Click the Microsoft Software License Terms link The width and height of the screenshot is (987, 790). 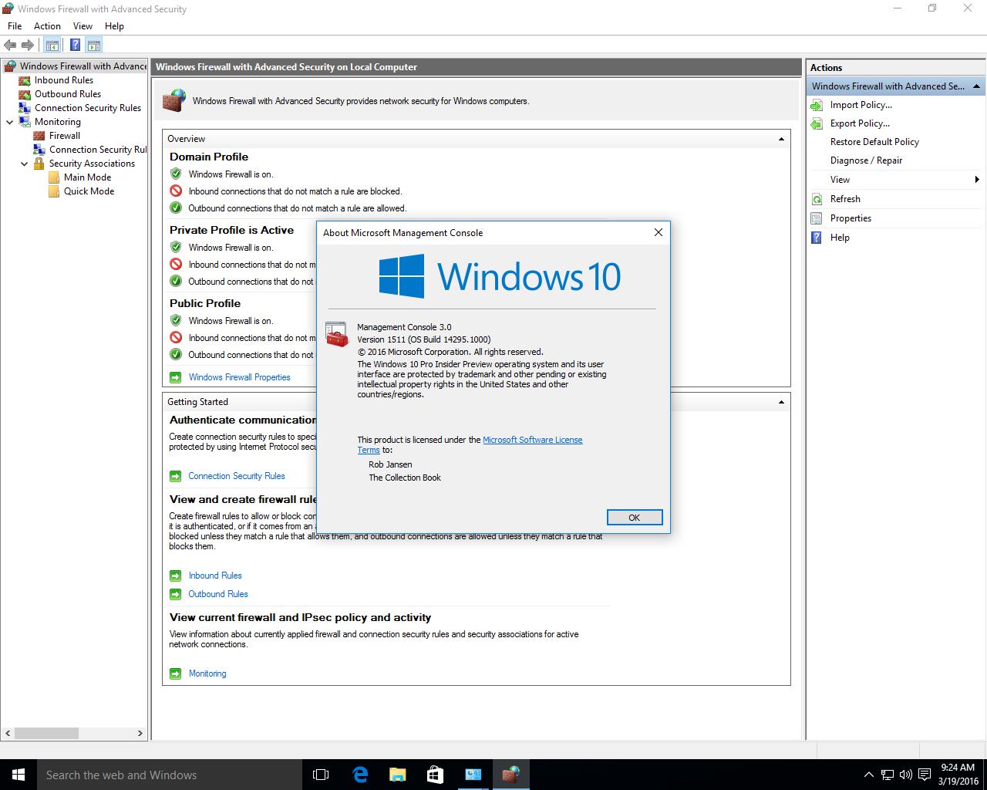click(x=532, y=440)
